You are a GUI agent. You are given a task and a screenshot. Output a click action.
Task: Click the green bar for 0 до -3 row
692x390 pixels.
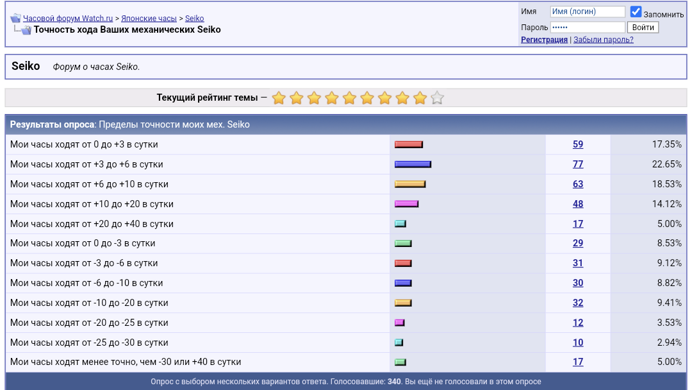pos(403,243)
